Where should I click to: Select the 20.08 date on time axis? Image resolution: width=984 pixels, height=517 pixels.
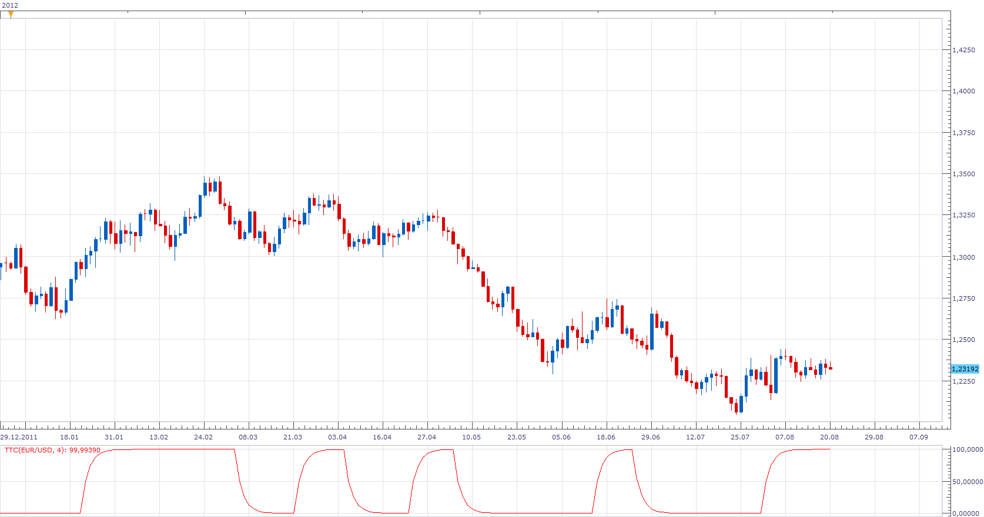tap(829, 437)
